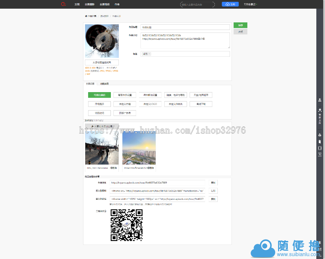Viewport: 325px width, 259px height.
Task: Open 语音解说设置 settings button
Action: point(150,95)
